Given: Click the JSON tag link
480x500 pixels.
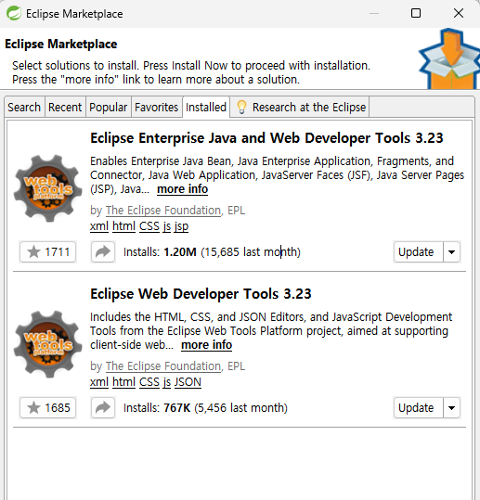Looking at the screenshot, I should [188, 382].
